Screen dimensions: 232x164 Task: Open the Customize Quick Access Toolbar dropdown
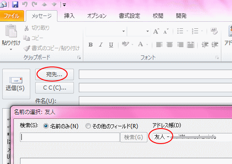tap(64, 5)
